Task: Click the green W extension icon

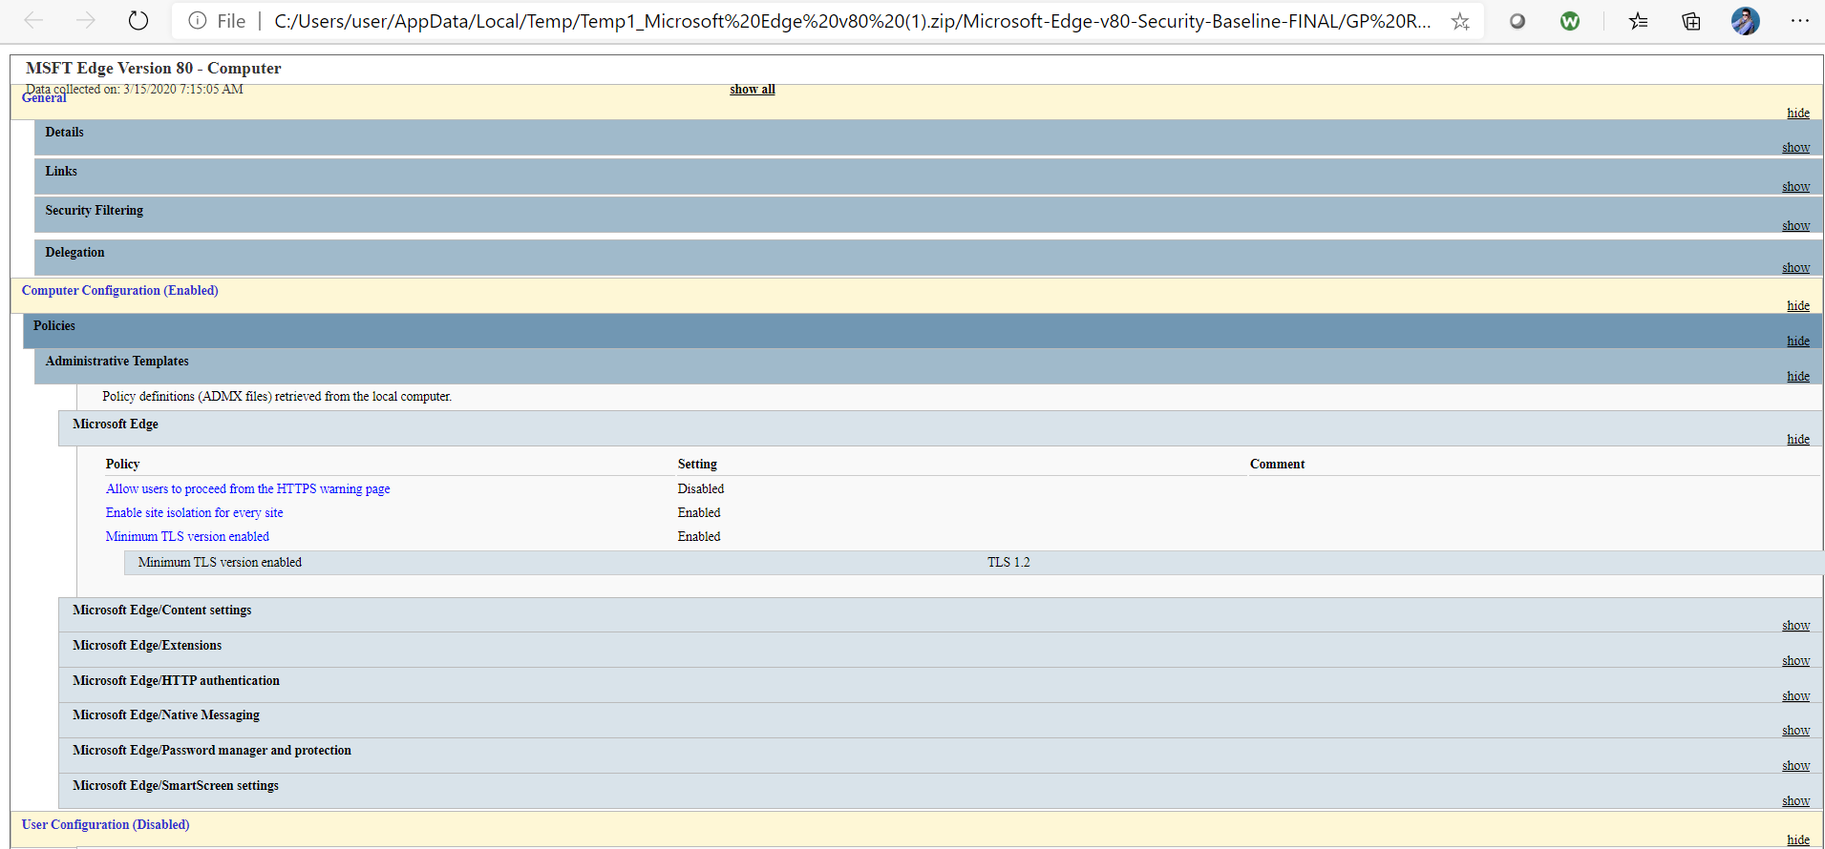Action: pyautogui.click(x=1569, y=21)
